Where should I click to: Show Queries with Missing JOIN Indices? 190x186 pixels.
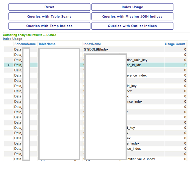tap(132, 17)
